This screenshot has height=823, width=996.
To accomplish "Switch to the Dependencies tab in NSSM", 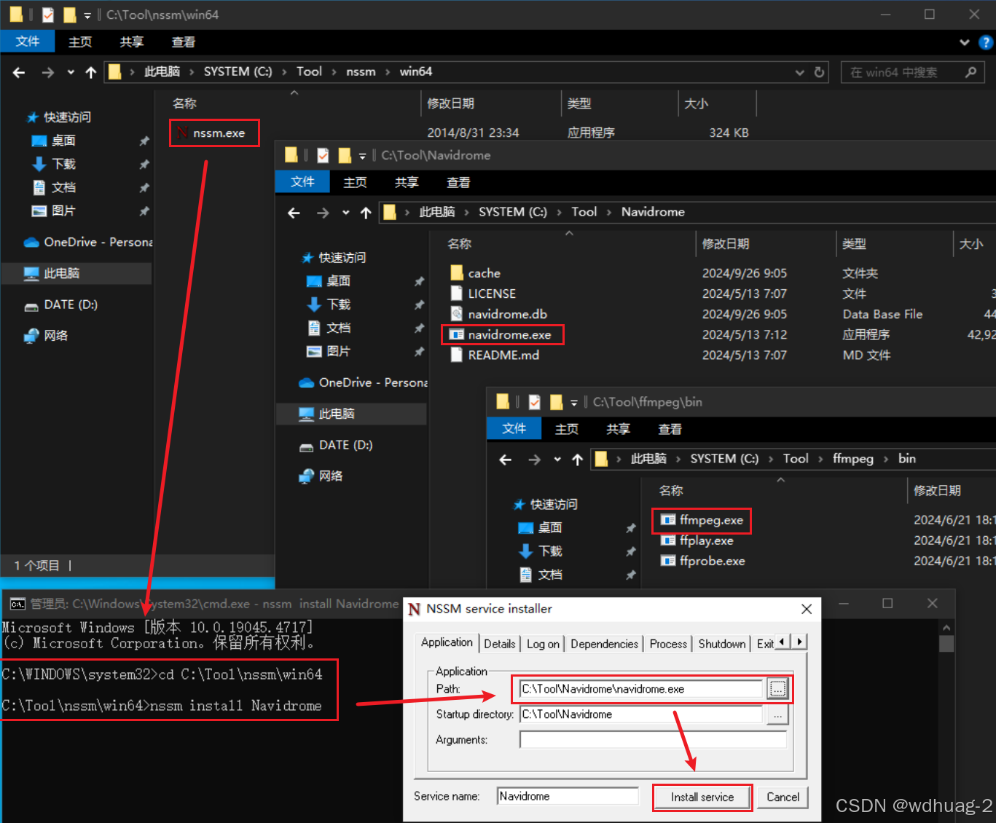I will tap(604, 644).
